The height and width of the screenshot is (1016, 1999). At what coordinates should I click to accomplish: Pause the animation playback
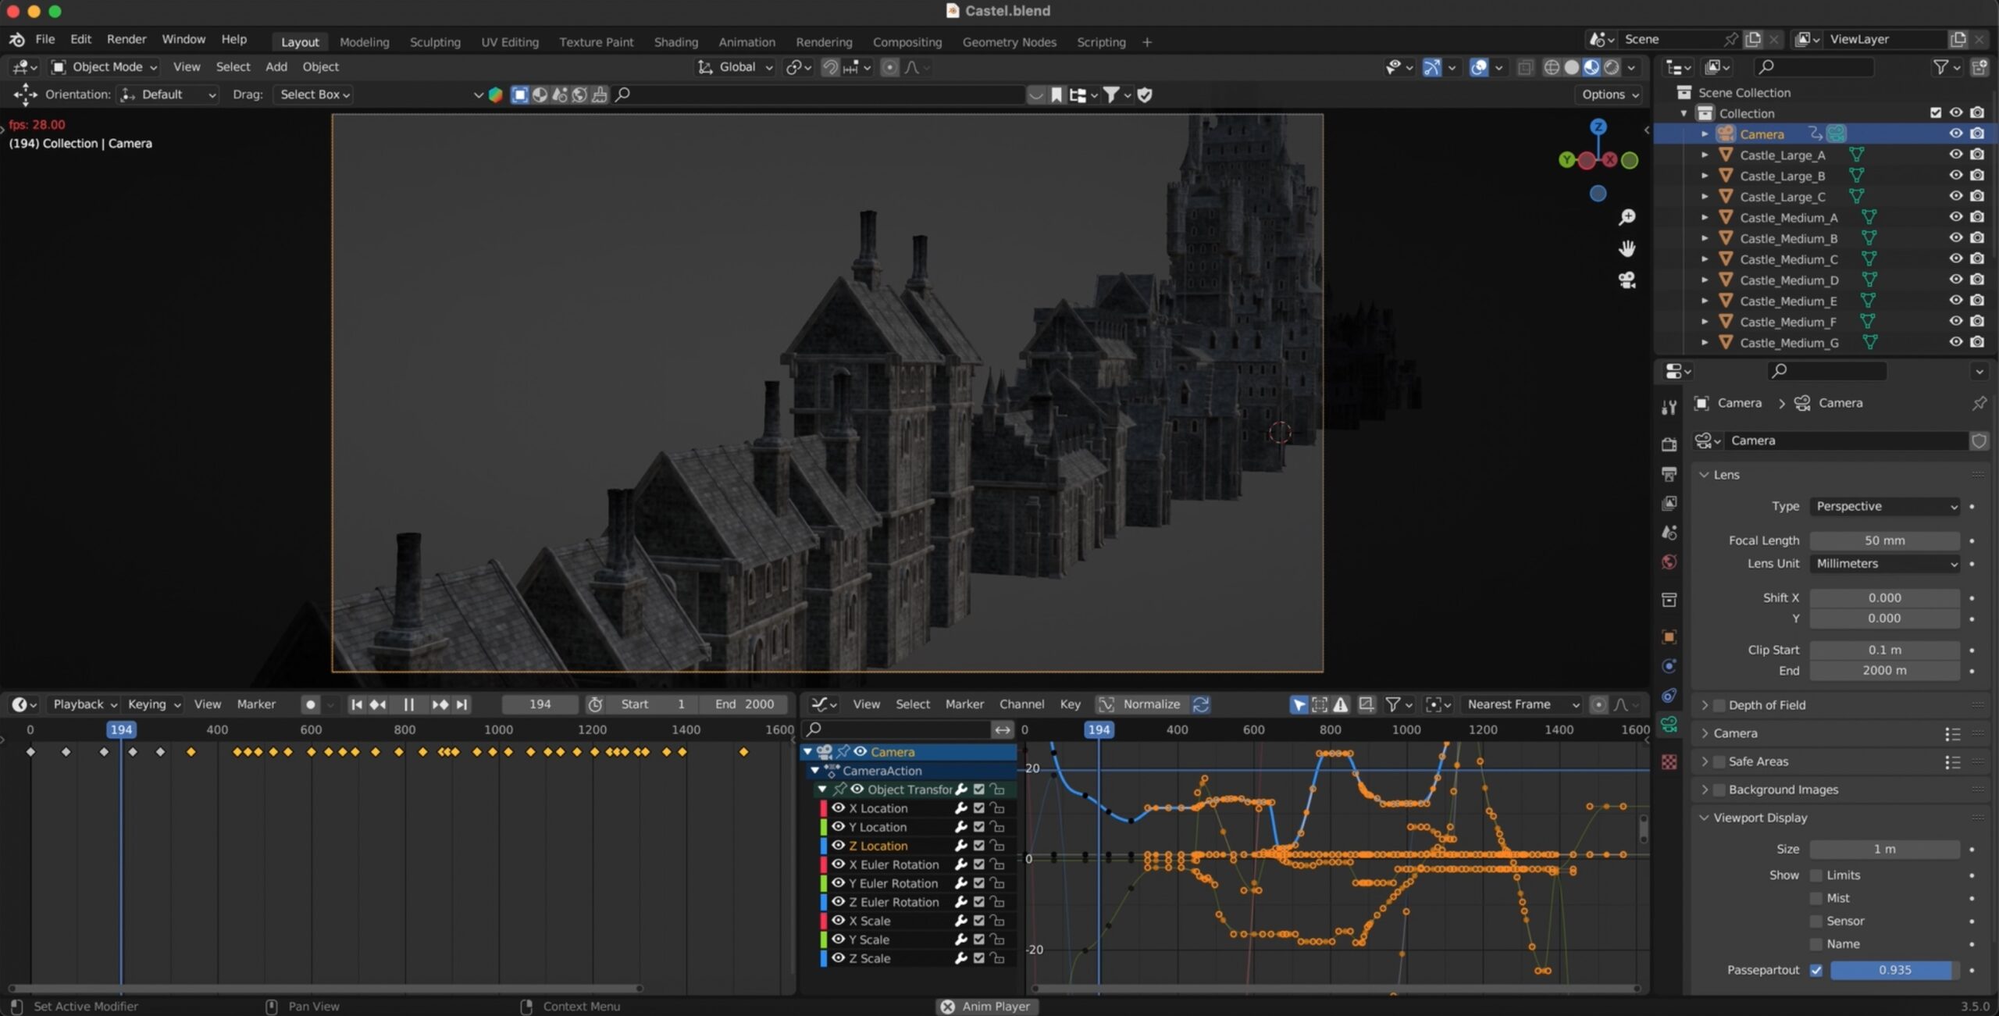point(408,704)
